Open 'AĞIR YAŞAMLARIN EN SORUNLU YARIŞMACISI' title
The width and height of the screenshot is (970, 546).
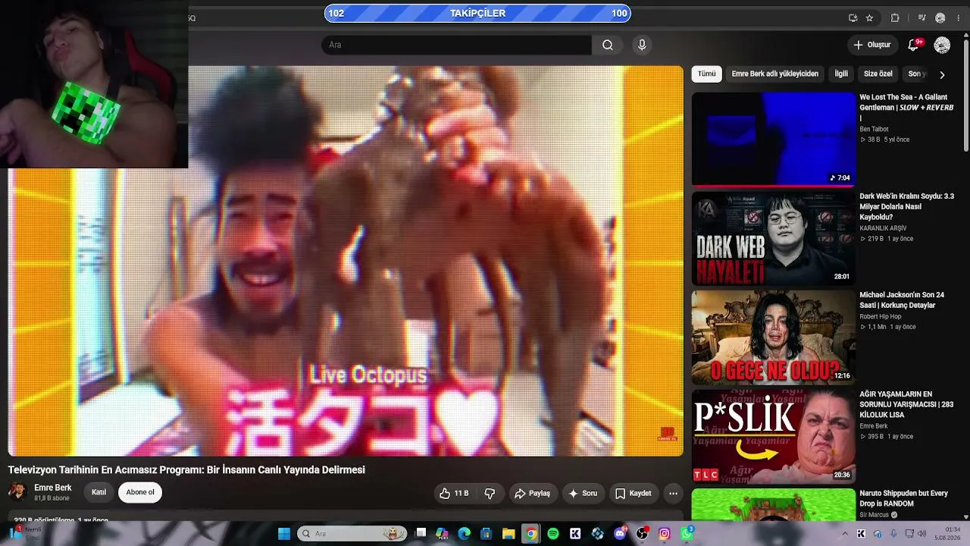(906, 405)
